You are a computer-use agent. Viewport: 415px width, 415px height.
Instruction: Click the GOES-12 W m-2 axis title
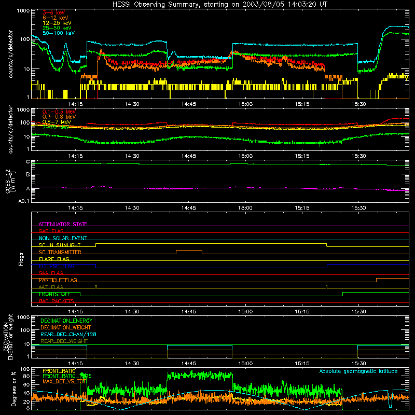[x=10, y=181]
